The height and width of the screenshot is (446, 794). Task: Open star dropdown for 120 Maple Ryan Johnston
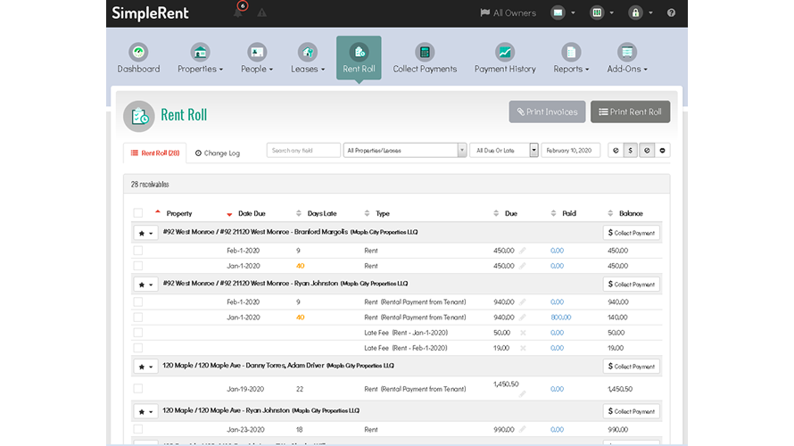(x=145, y=411)
